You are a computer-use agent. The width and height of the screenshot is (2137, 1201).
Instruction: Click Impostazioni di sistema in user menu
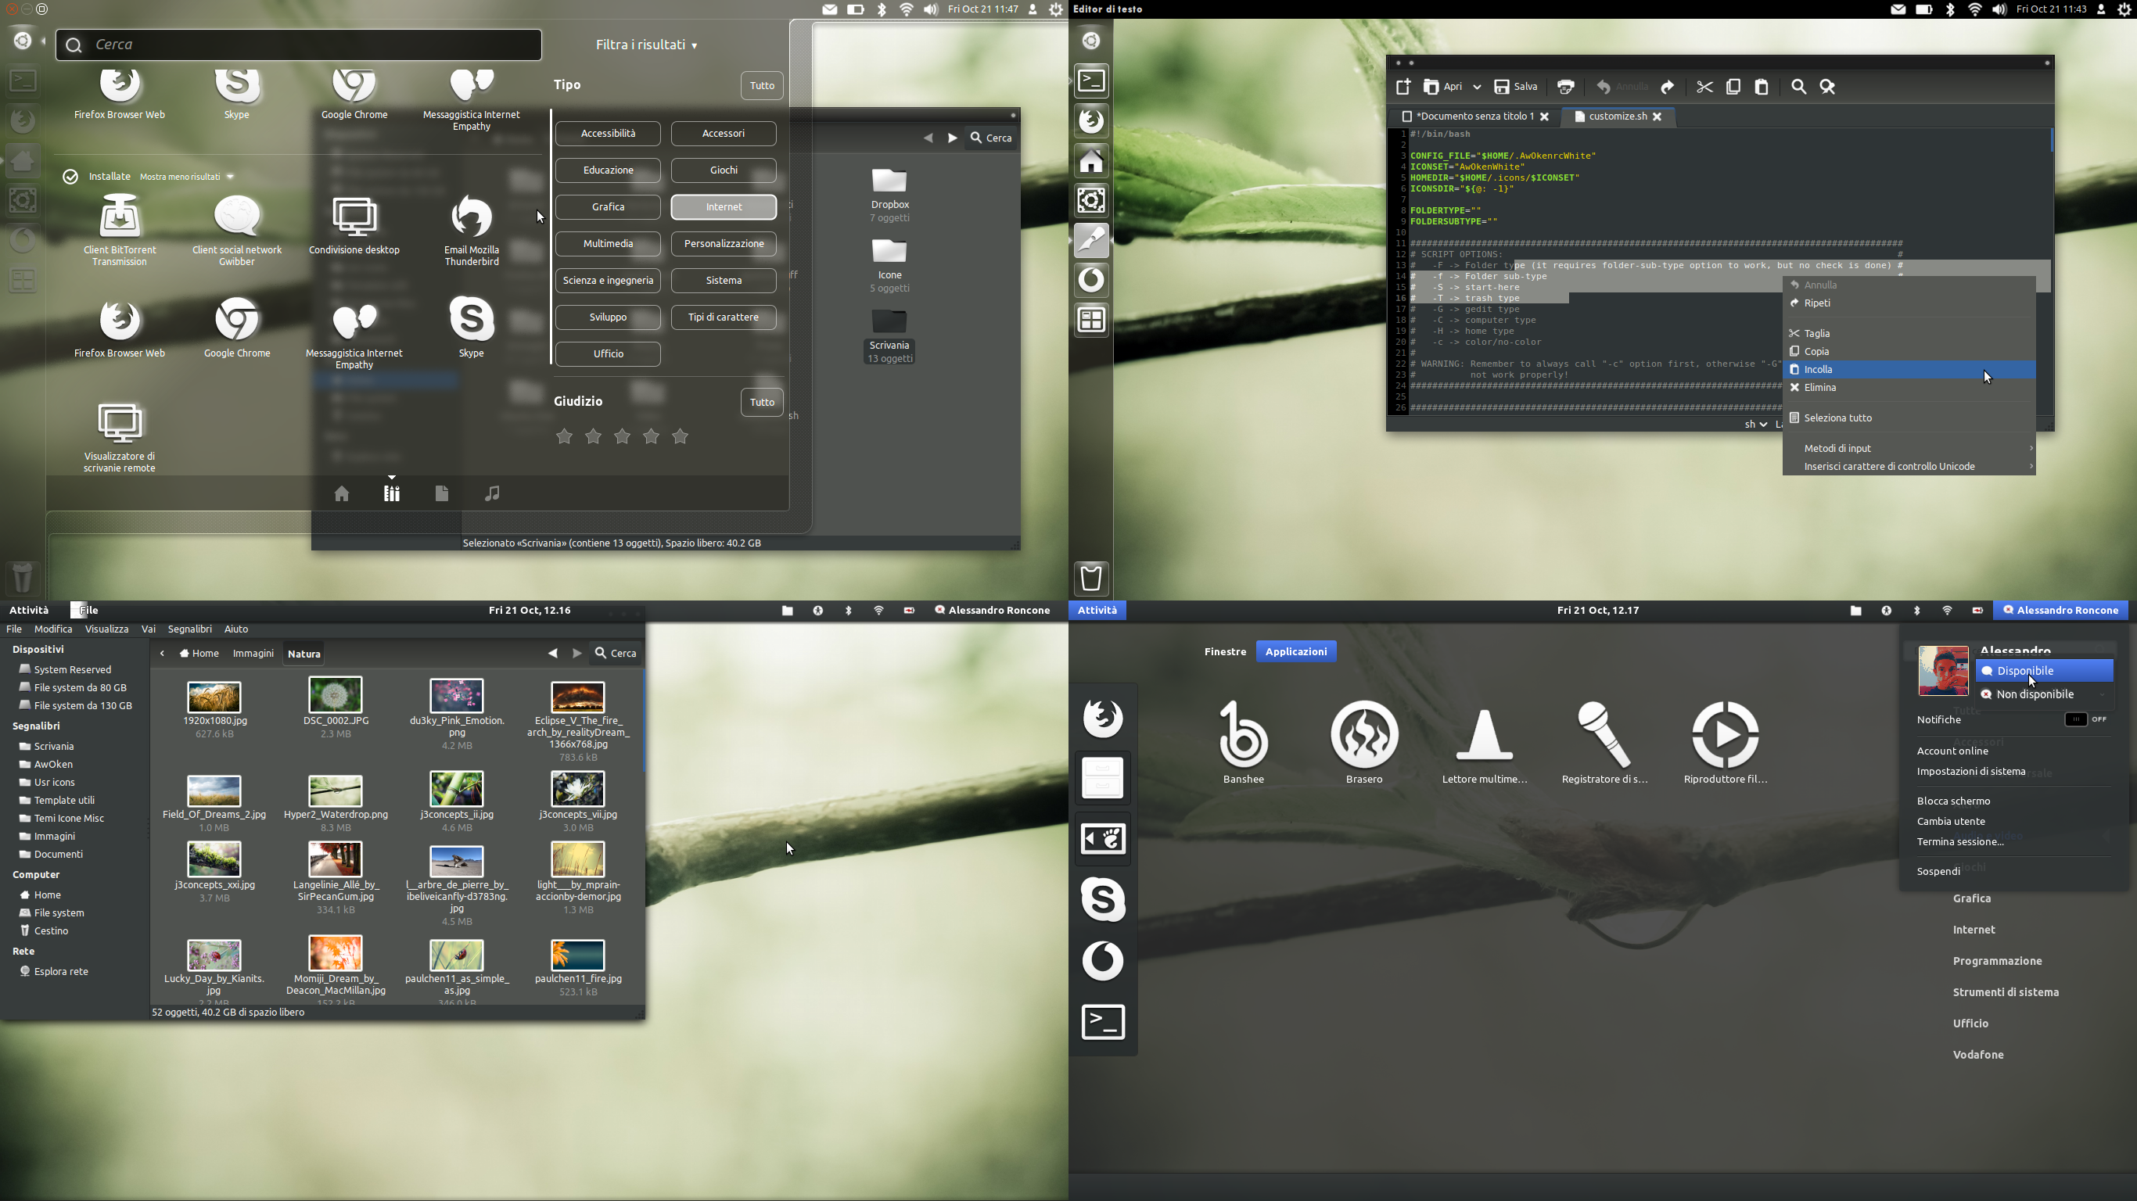(x=1971, y=772)
